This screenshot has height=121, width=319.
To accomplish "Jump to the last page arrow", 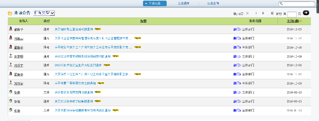I will coord(272,13).
